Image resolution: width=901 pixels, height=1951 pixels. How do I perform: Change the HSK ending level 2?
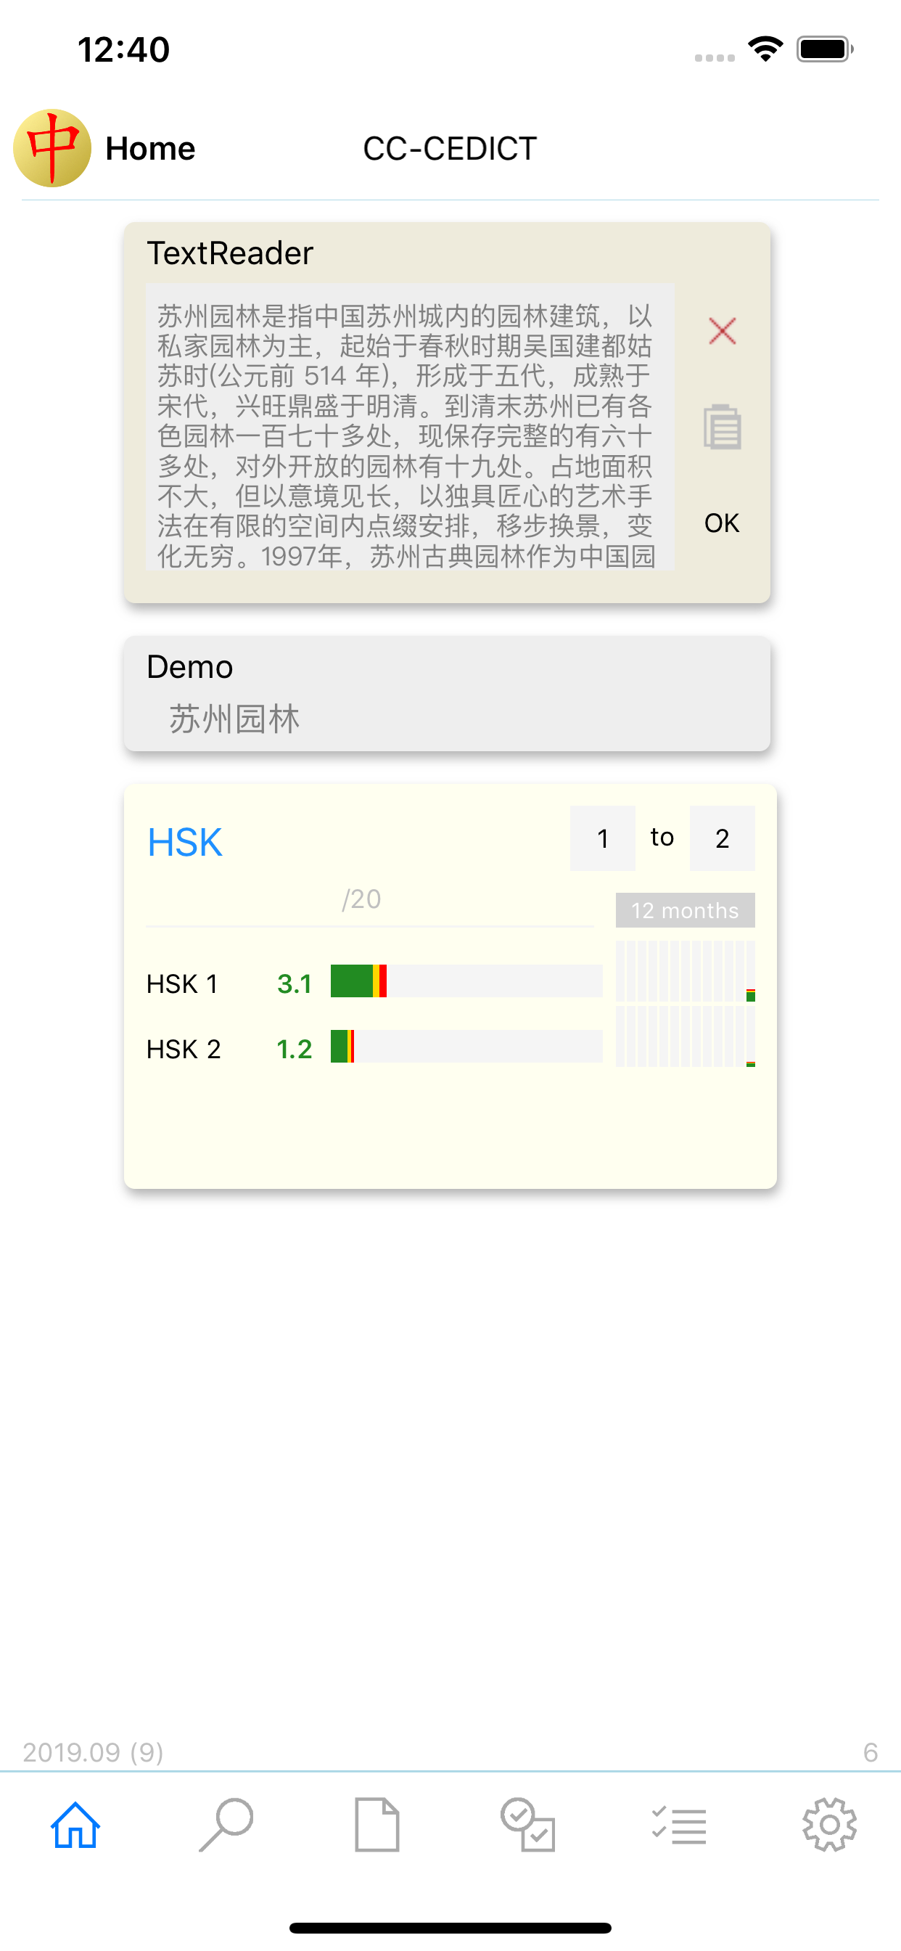723,838
